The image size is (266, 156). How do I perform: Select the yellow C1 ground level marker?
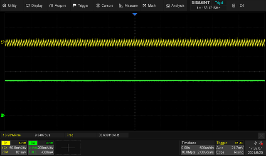[x=2, y=42]
